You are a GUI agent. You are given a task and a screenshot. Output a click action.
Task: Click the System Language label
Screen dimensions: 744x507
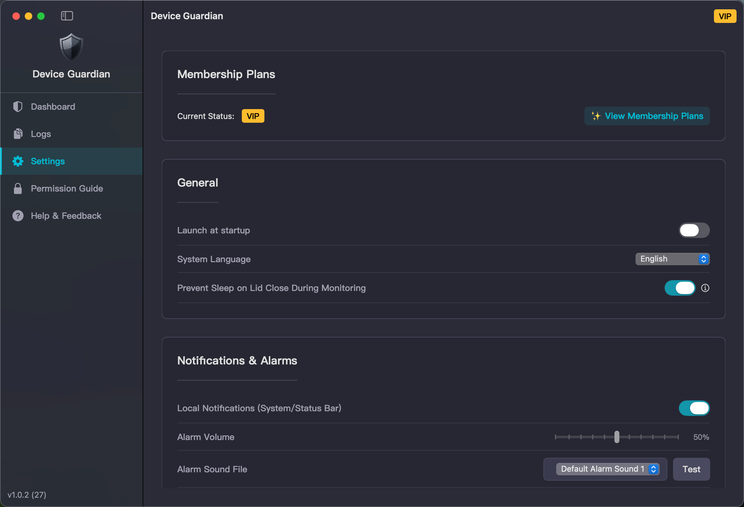pyautogui.click(x=214, y=259)
